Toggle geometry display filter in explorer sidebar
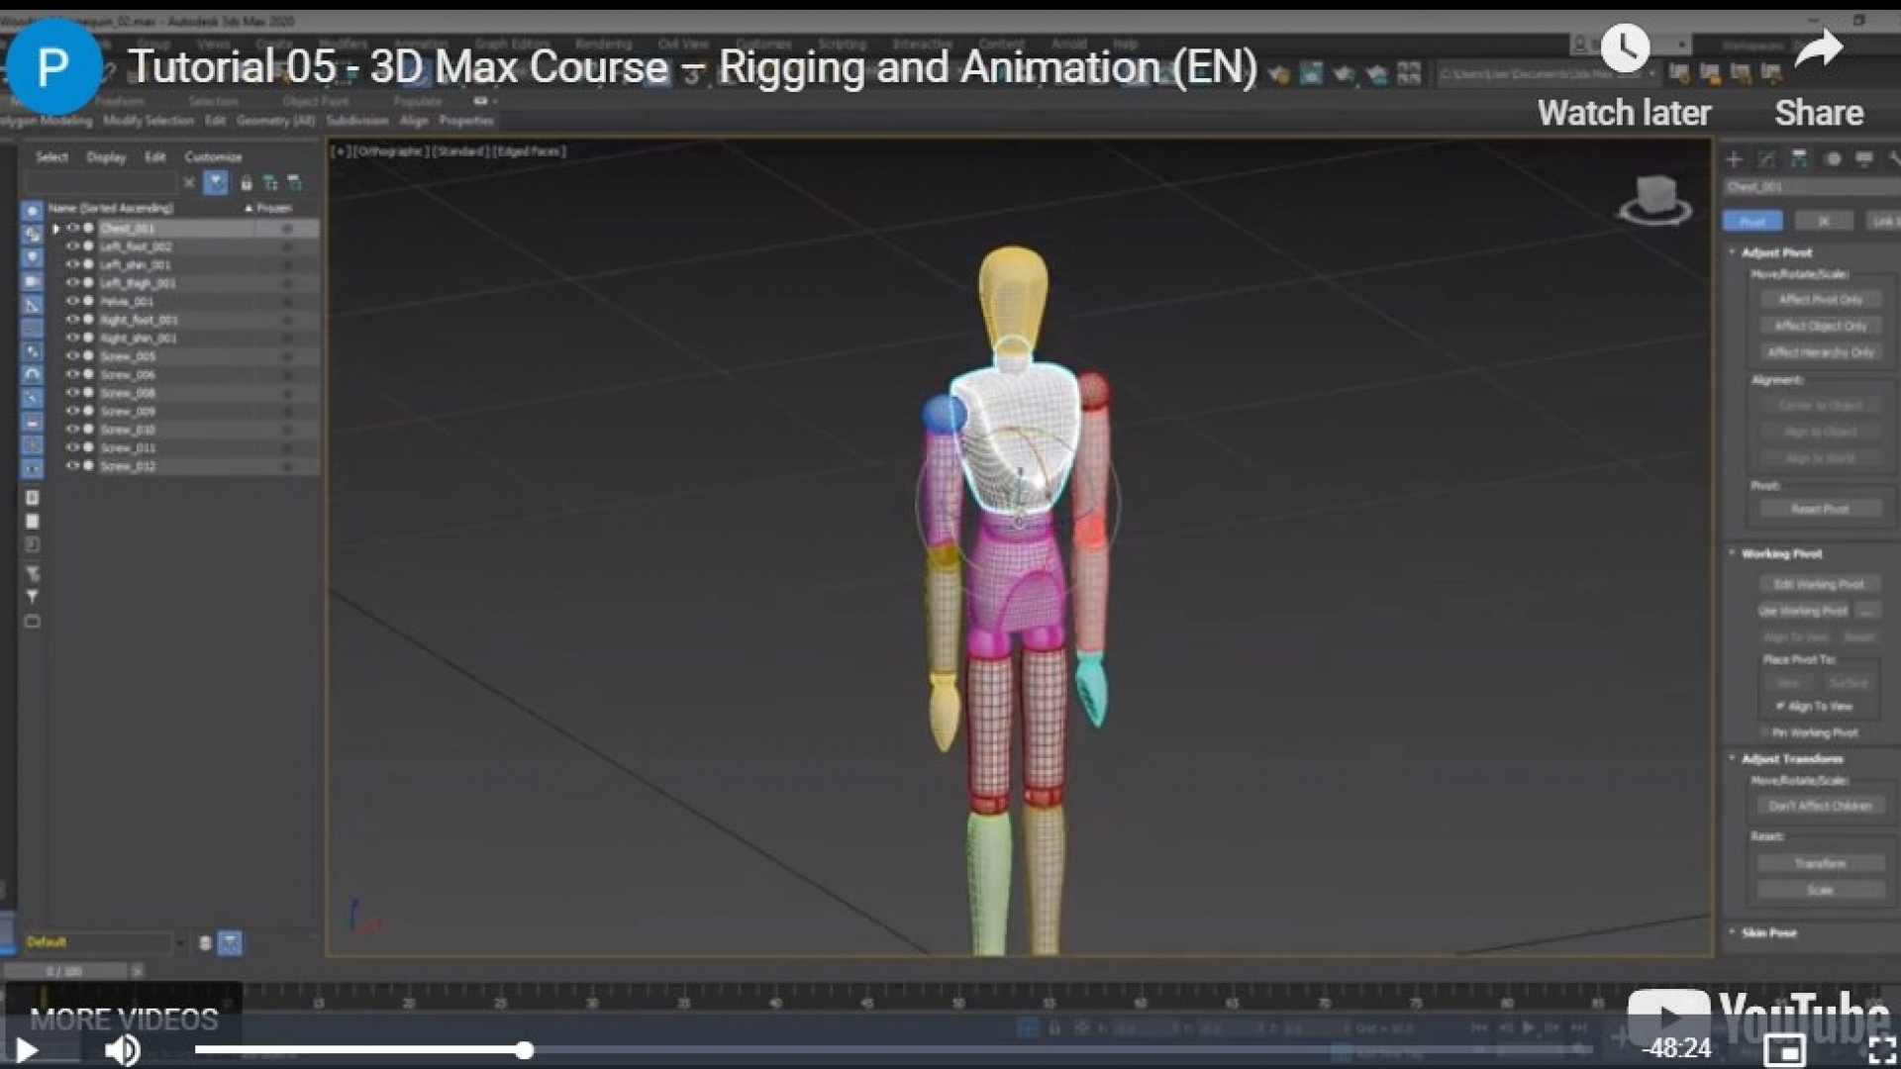Viewport: 1901px width, 1069px height. tap(32, 211)
